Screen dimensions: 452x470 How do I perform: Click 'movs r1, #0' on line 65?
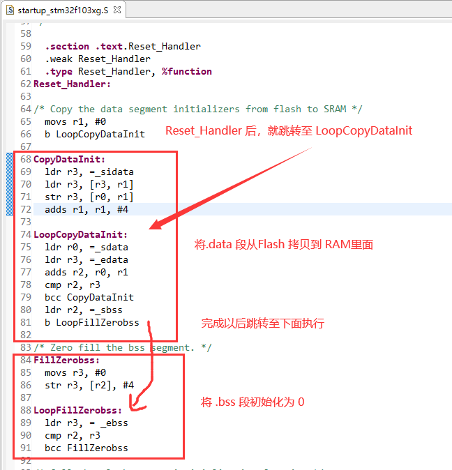[75, 122]
